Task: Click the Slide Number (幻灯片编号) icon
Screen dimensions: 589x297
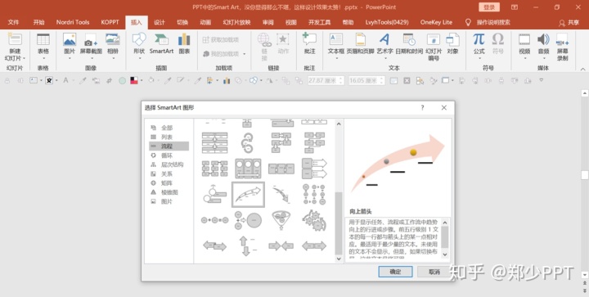Action: pyautogui.click(x=433, y=39)
